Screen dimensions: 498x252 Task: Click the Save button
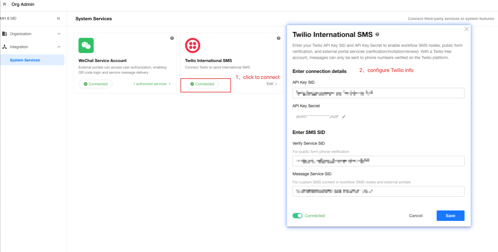tap(450, 216)
